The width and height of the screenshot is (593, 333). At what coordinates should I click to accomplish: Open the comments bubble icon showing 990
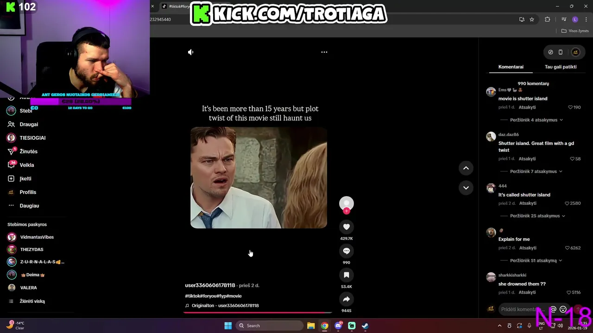[347, 251]
